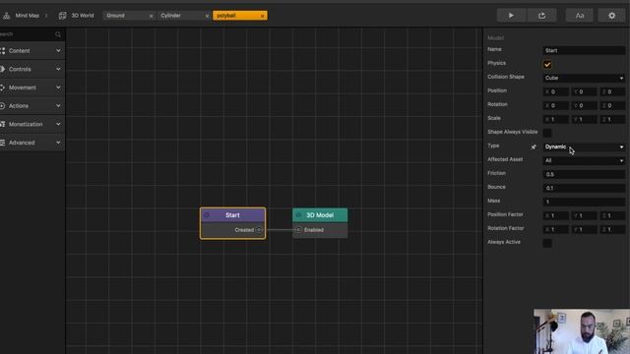
Task: Open the Aa text settings button
Action: coord(580,16)
